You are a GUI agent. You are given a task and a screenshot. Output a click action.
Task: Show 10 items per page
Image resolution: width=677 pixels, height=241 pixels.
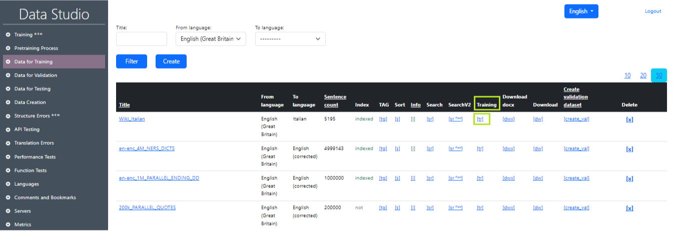627,75
